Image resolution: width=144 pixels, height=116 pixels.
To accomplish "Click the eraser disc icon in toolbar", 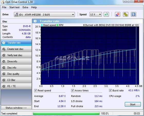I will click(x=118, y=14).
